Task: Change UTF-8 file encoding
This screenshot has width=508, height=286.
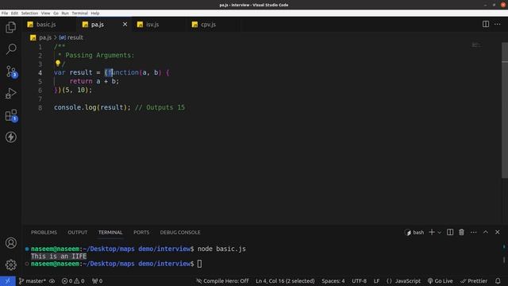Action: tap(359, 280)
